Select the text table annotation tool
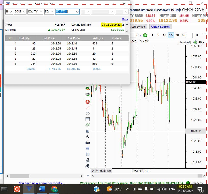Screen dimensions: 208x194 [88, 160]
